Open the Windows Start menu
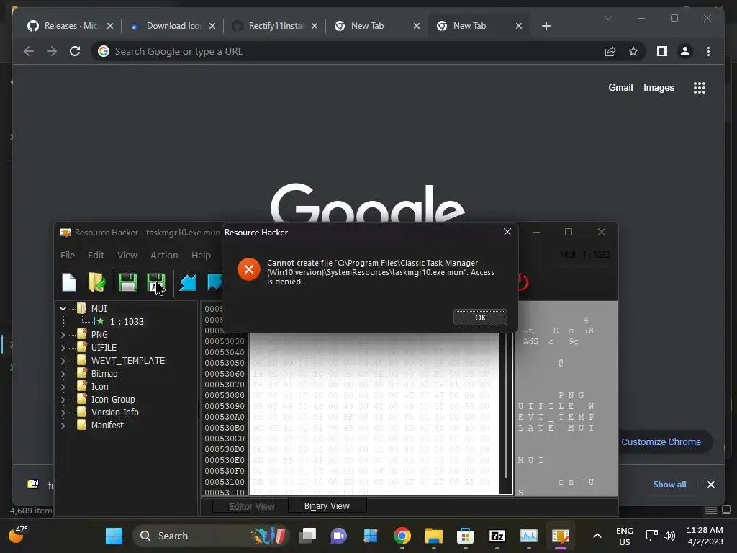This screenshot has width=737, height=553. coord(114,536)
